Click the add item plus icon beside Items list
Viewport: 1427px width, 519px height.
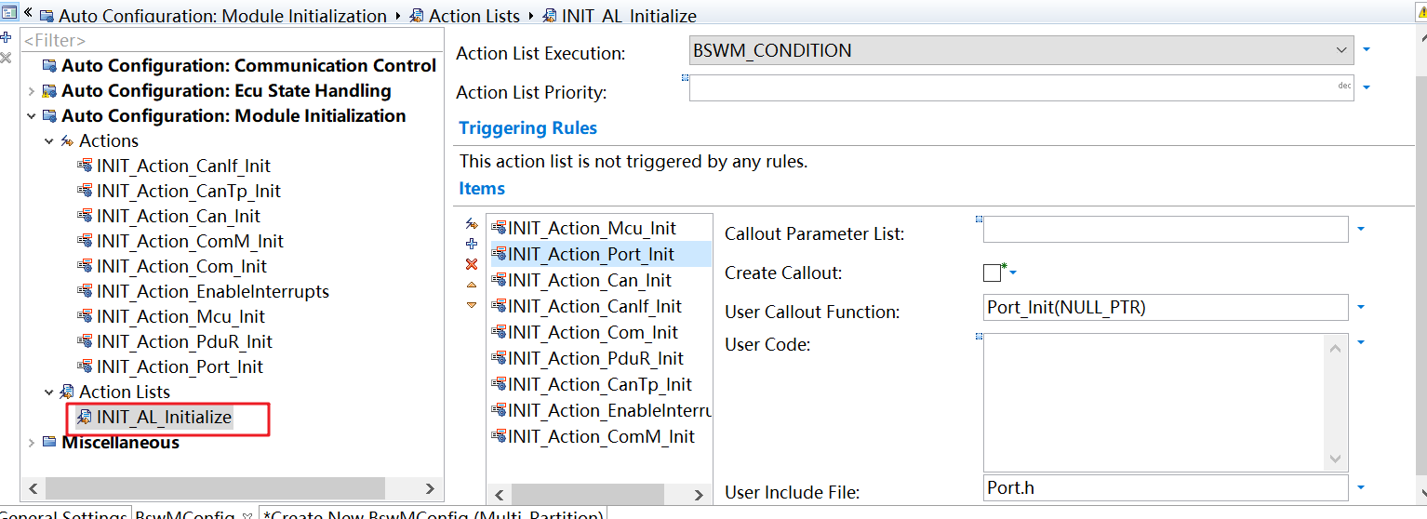pyautogui.click(x=471, y=244)
